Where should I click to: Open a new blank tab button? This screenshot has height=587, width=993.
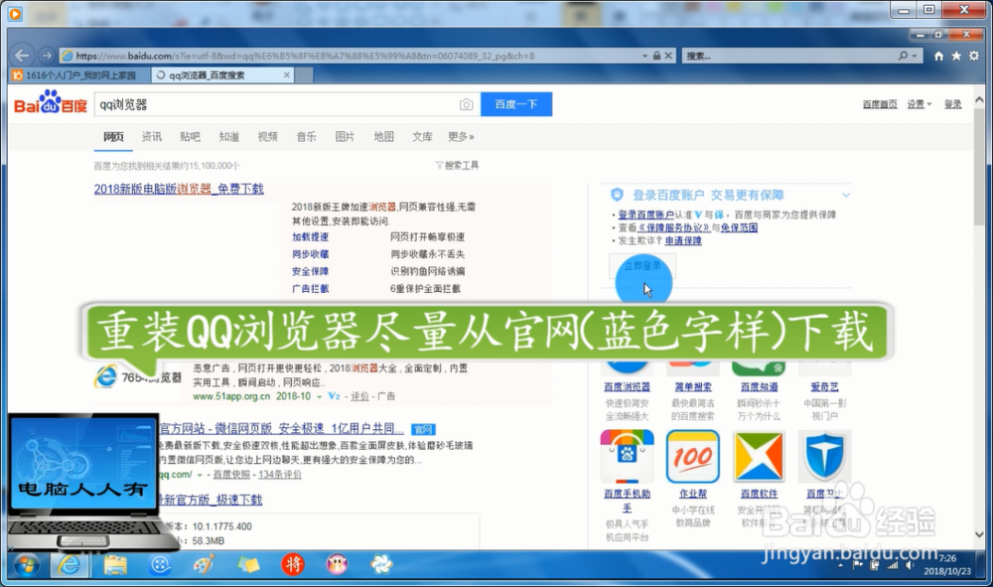(305, 74)
